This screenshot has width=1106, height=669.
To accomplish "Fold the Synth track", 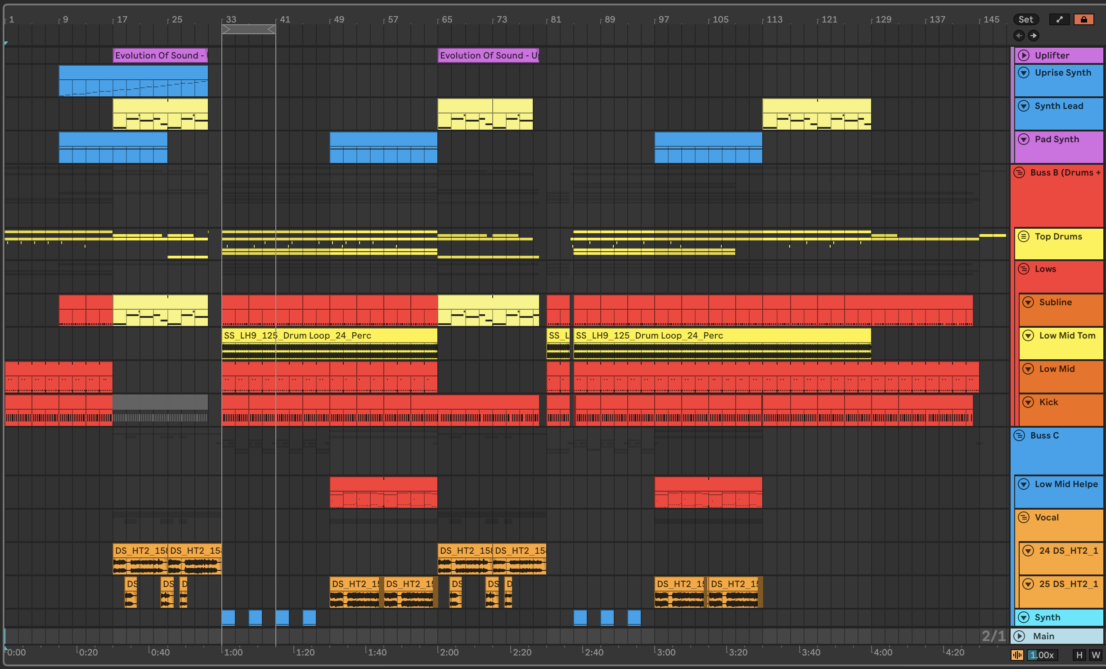I will 1024,617.
